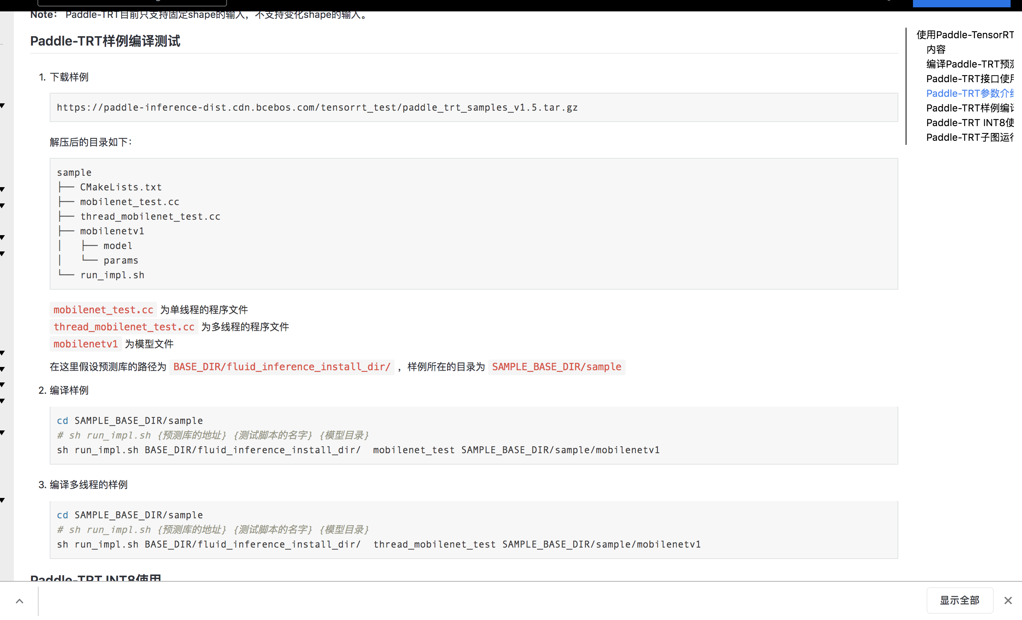This screenshot has width=1022, height=620.
Task: Click the red mobilenet_test.cc inline code
Action: pos(103,310)
